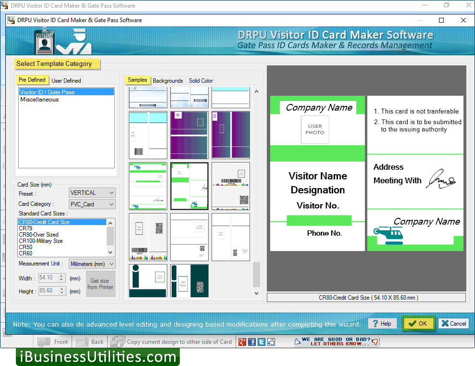Choose the plain white horizontal template with QR

click(189, 237)
